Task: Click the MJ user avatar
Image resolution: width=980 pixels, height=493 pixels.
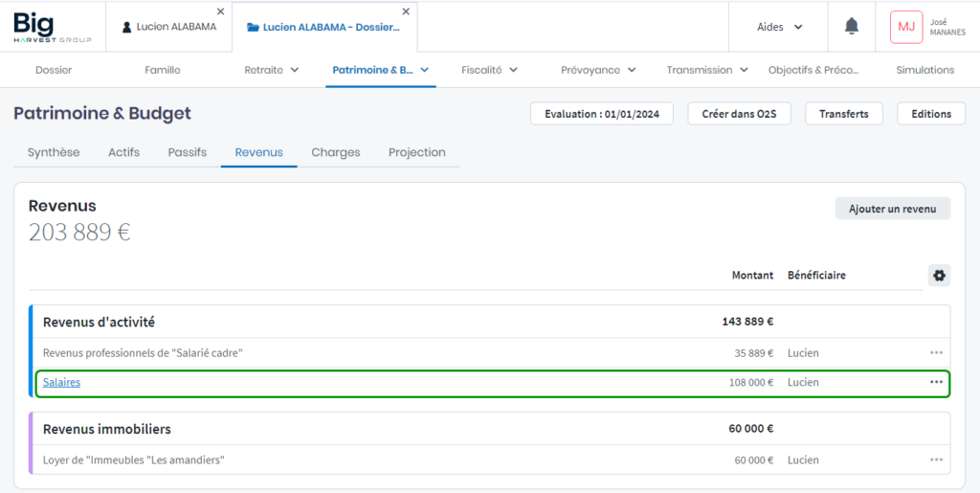Action: [x=905, y=27]
